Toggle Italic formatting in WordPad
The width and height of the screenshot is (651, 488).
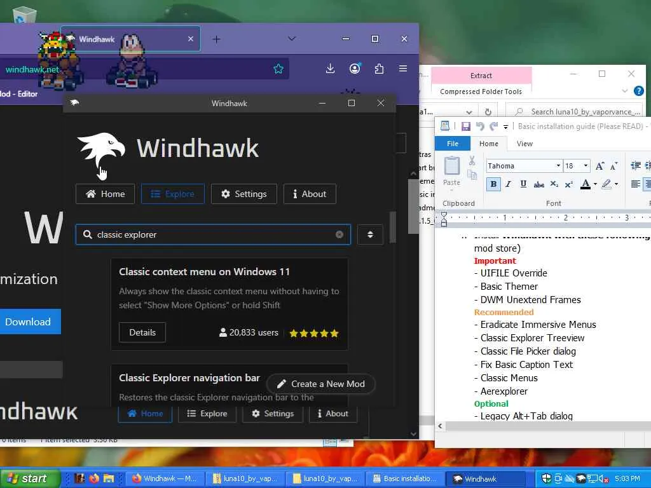(x=508, y=184)
